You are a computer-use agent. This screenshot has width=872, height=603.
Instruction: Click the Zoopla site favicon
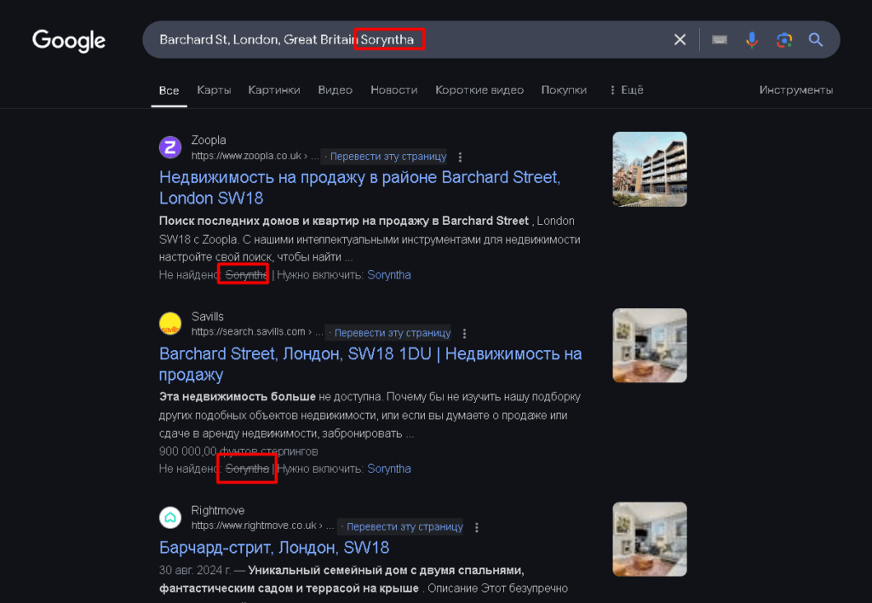click(x=170, y=147)
